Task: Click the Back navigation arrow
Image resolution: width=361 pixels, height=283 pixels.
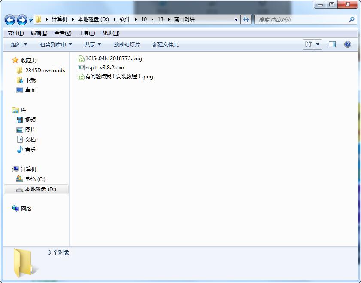Action: pos(10,20)
